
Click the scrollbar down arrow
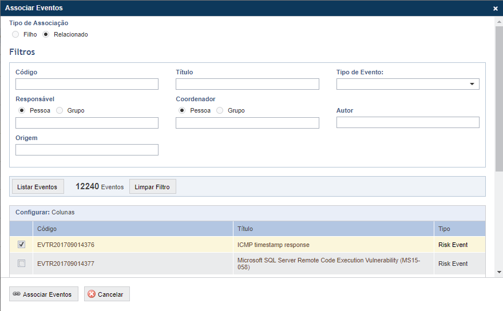(x=499, y=272)
